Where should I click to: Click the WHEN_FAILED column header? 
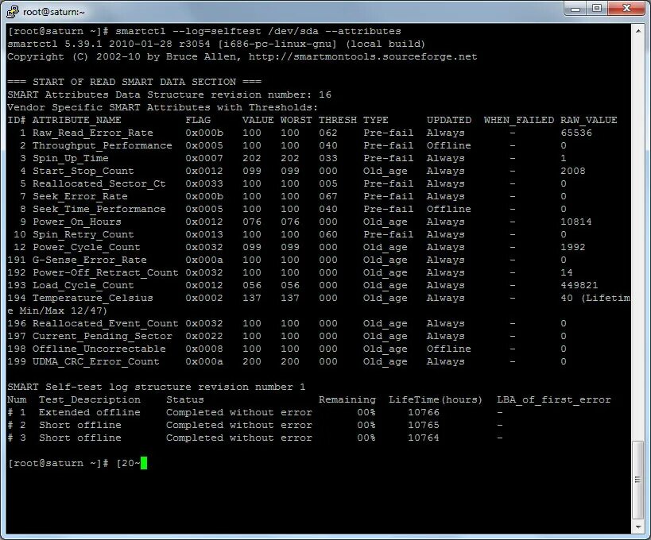tap(518, 120)
